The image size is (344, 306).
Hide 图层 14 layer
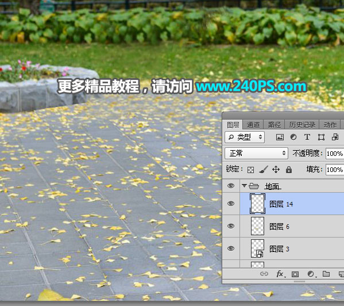click(x=230, y=204)
